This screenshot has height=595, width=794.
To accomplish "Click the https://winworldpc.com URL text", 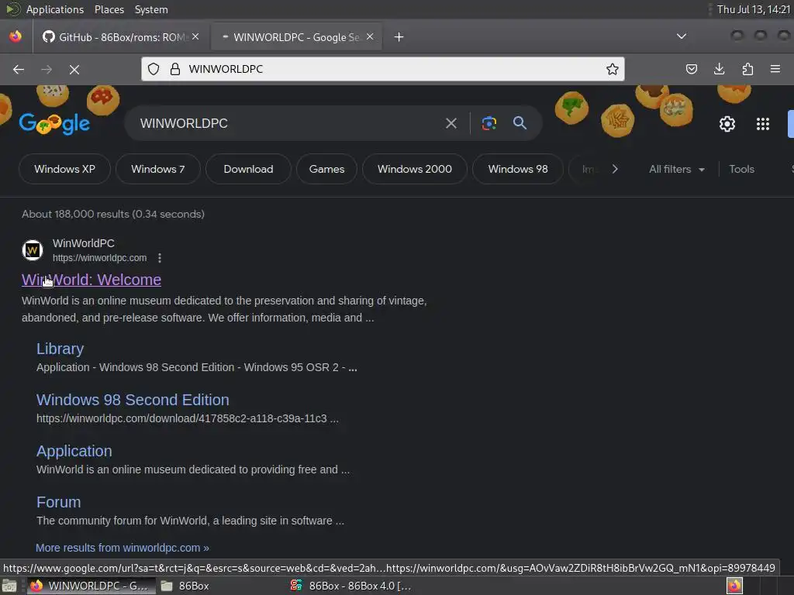I will [100, 258].
